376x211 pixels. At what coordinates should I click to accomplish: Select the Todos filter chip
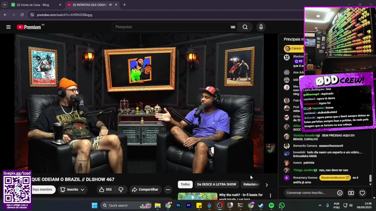click(x=185, y=184)
